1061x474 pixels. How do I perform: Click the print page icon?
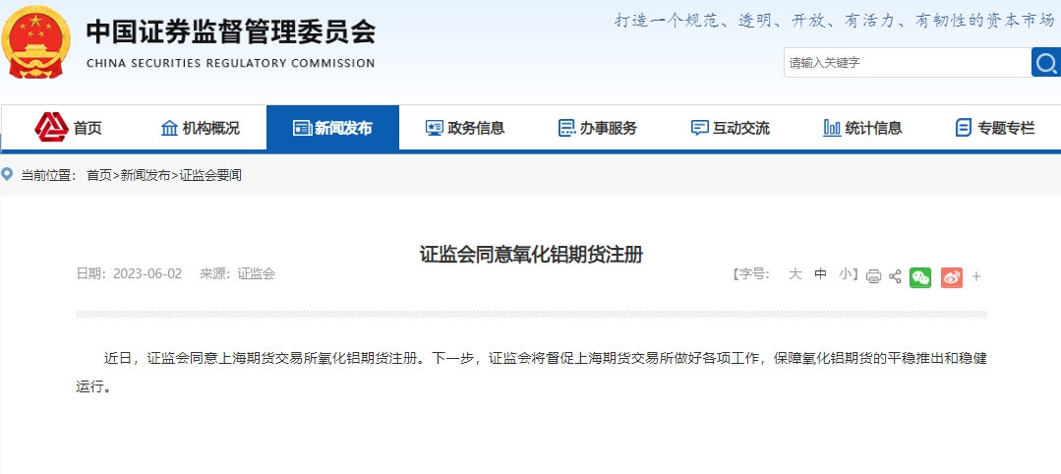pos(873,276)
